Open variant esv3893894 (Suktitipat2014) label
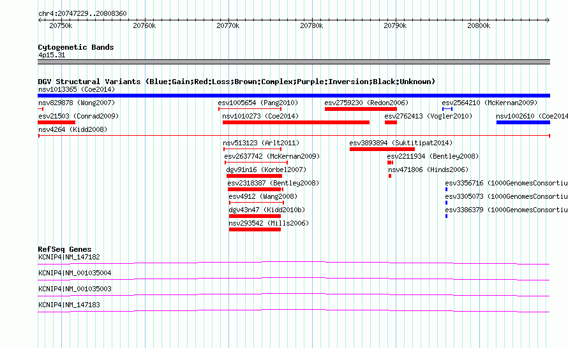Image resolution: width=568 pixels, height=348 pixels. [x=401, y=143]
